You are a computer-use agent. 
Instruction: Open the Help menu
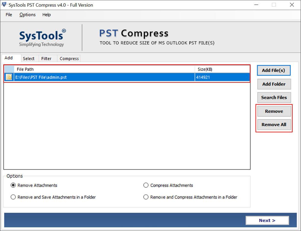46,15
